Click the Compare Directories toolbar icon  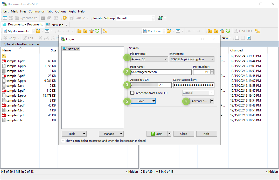click(5, 18)
